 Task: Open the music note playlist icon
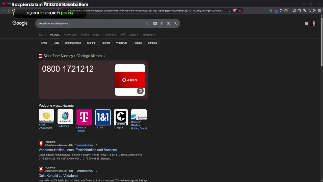pos(294,11)
